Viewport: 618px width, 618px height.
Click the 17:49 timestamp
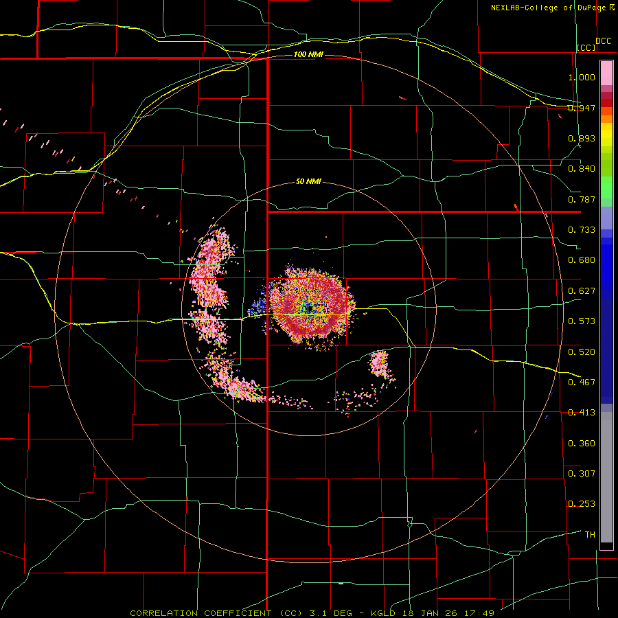(x=479, y=613)
